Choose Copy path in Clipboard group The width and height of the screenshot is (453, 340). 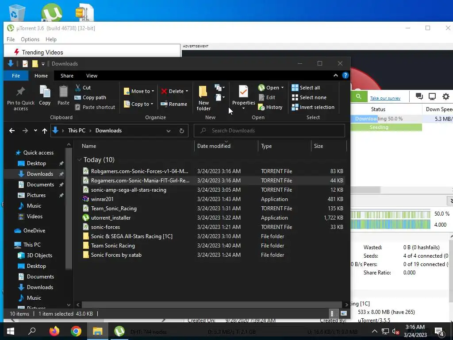(x=90, y=97)
